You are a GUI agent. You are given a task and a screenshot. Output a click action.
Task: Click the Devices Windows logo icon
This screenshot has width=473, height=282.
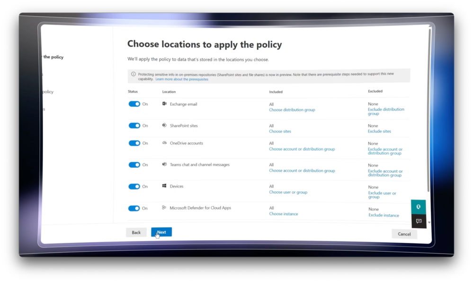[164, 186]
